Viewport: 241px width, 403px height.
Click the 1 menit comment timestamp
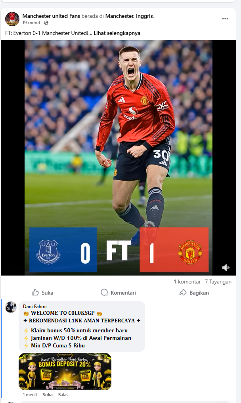[30, 395]
